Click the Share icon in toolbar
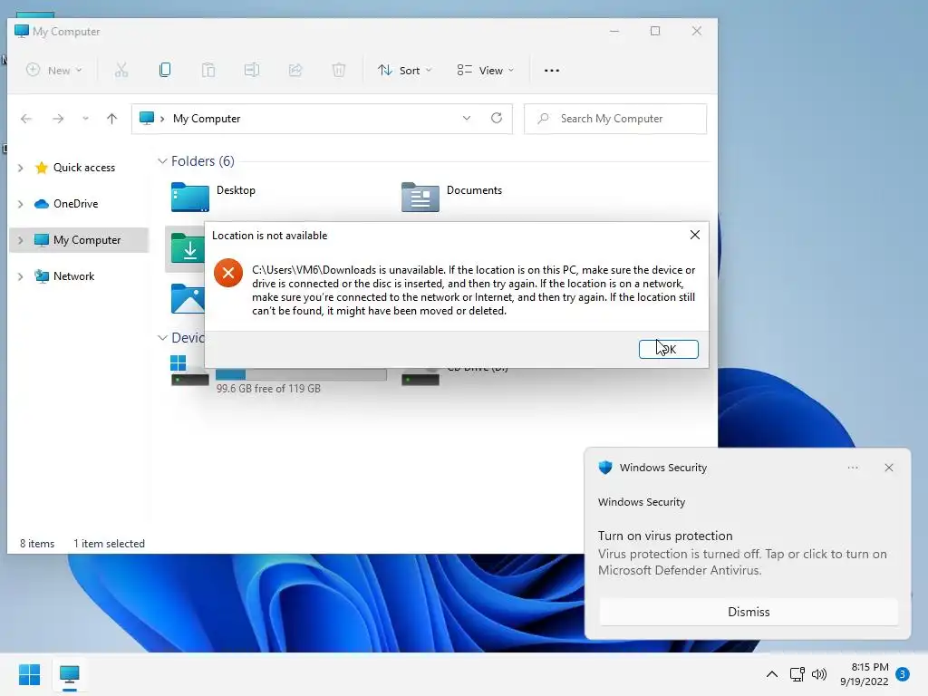 (295, 71)
